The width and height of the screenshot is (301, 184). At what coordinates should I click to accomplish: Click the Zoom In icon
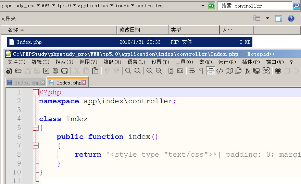[x=149, y=71]
